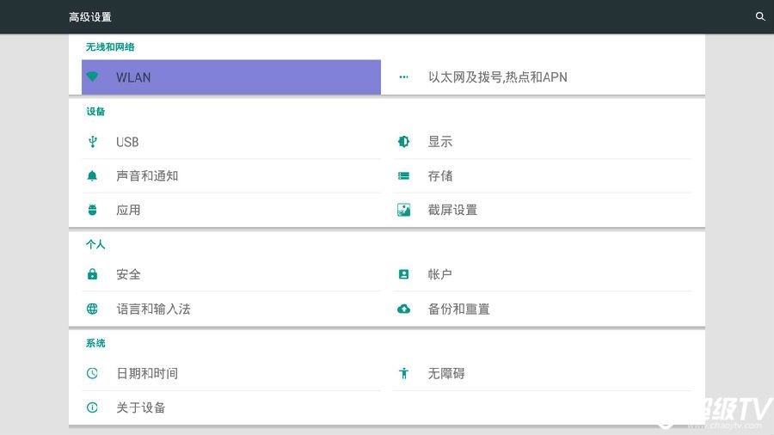The width and height of the screenshot is (774, 435).
Task: Click the USB trident icon
Action: click(x=92, y=142)
